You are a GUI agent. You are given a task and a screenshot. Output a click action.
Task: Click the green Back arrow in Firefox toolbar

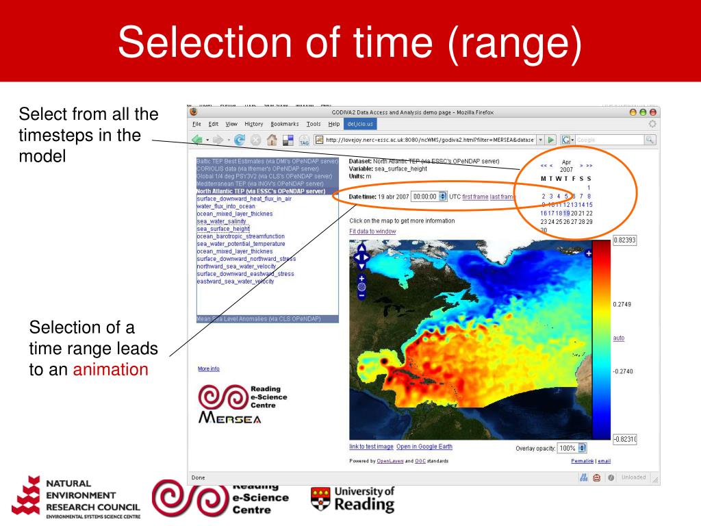point(196,140)
